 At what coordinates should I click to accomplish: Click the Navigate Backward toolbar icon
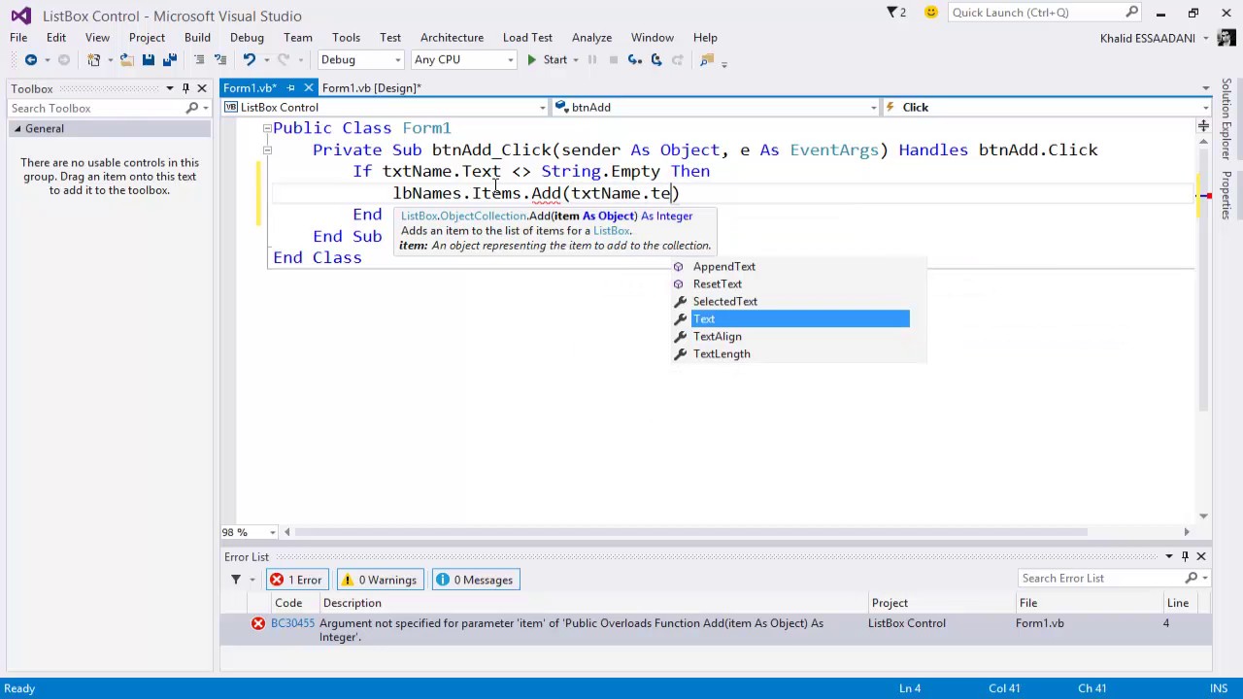pos(30,60)
